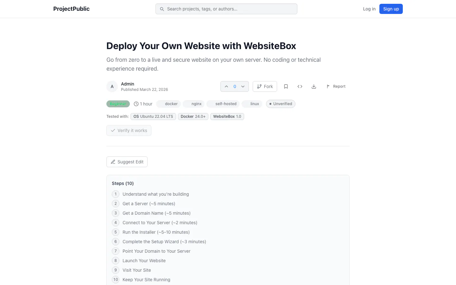456x285 pixels.
Task: Bookmark this project
Action: [x=286, y=86]
